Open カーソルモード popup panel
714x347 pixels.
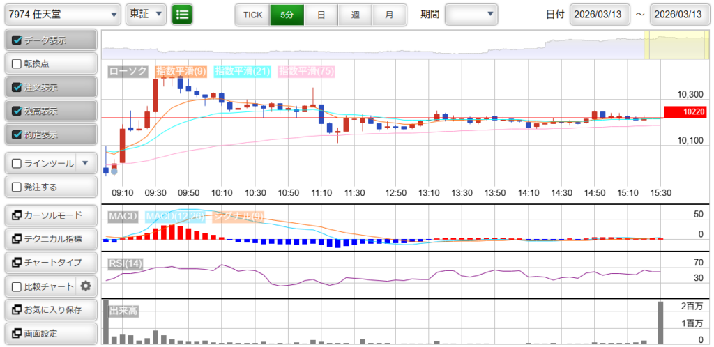[50, 215]
